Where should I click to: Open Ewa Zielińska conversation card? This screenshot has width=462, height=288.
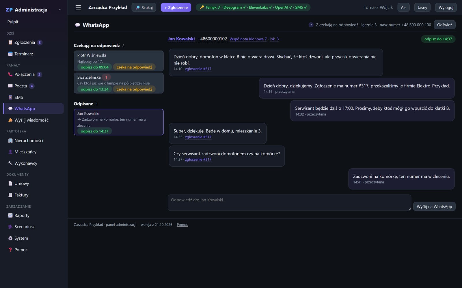tap(119, 83)
